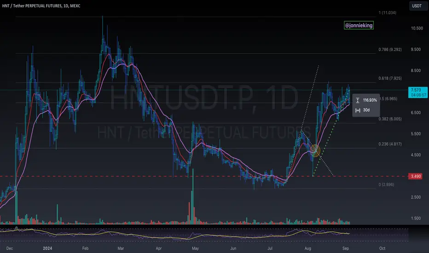Click the Apr label on time axis
The image size is (429, 253).
159,248
